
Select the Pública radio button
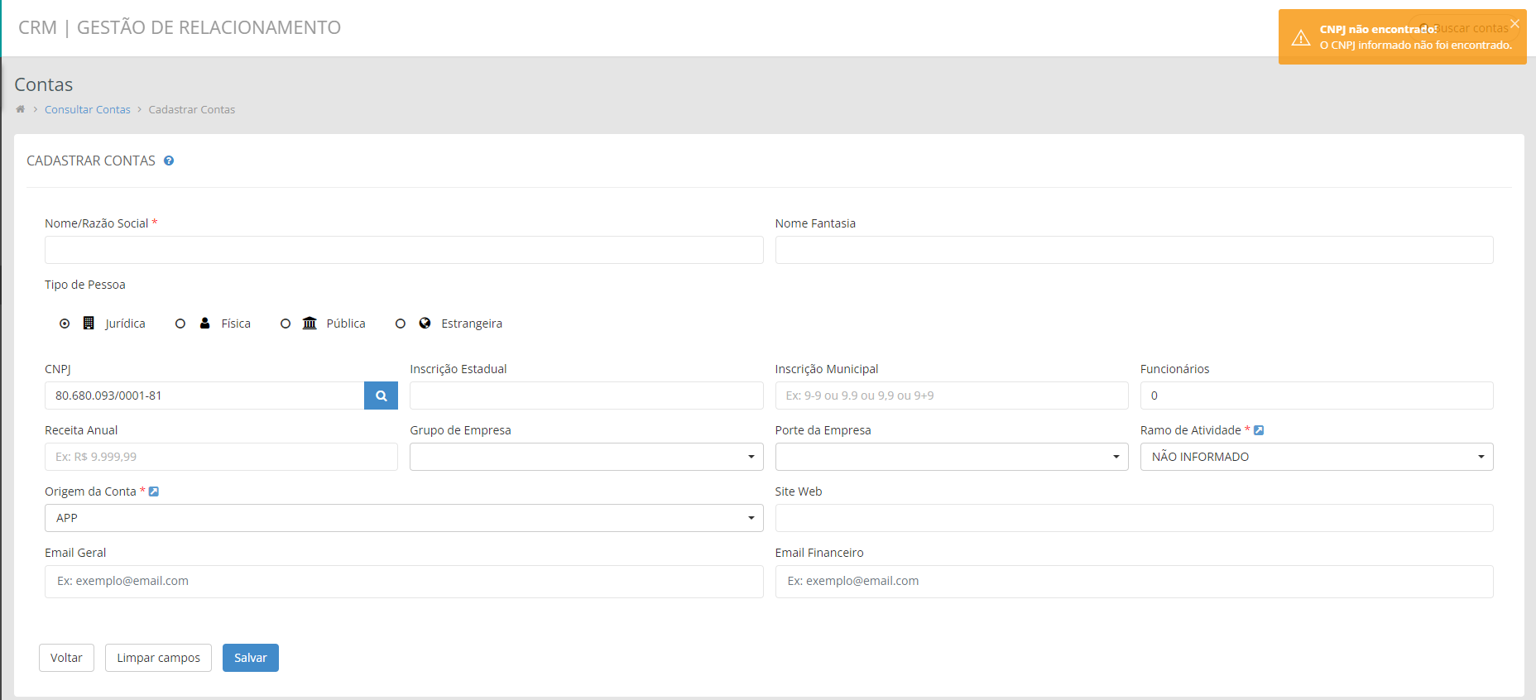[286, 324]
